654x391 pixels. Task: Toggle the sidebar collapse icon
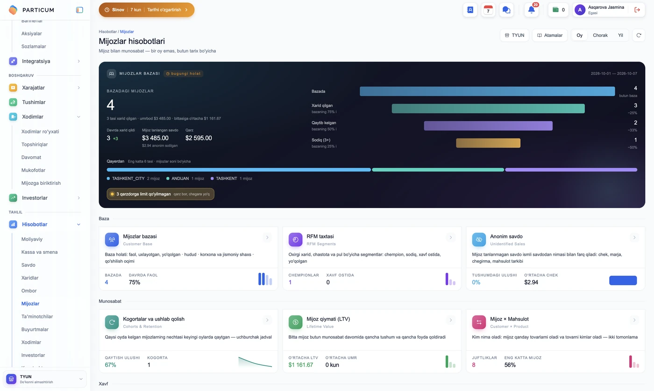pos(79,10)
